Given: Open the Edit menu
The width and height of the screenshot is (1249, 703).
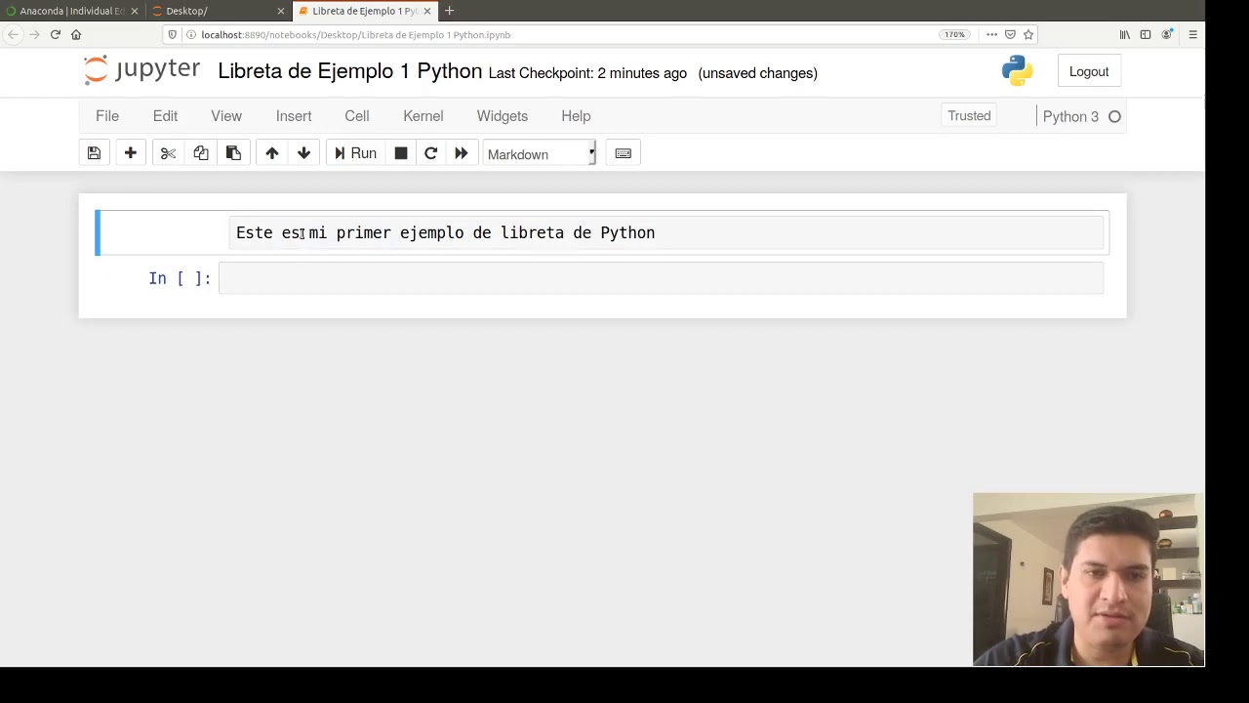Looking at the screenshot, I should coord(165,116).
